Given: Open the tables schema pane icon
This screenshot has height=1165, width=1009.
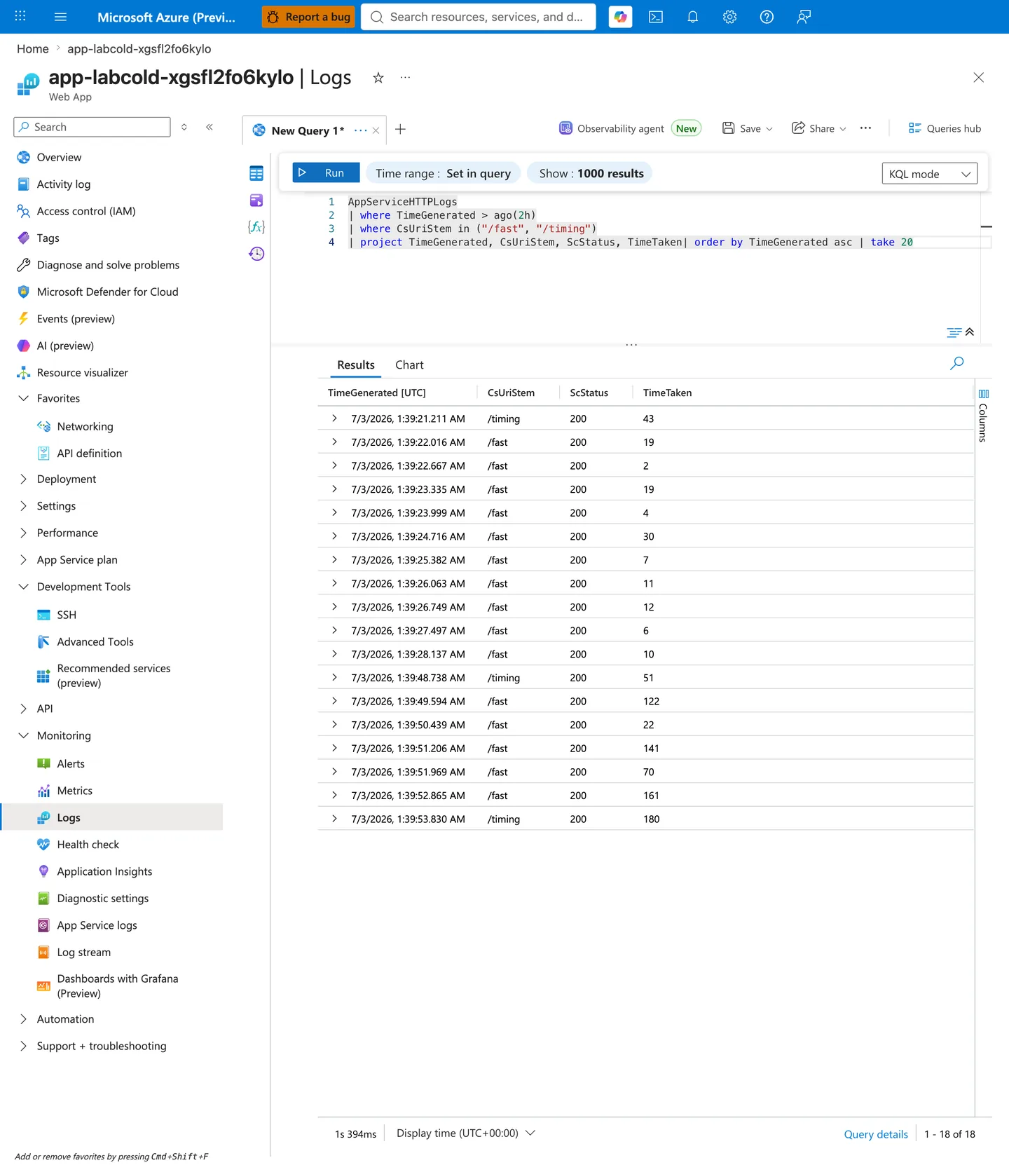Looking at the screenshot, I should (x=256, y=173).
